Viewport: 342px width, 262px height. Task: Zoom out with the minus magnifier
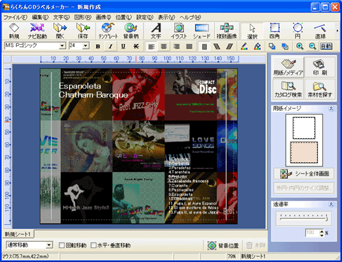tap(313, 47)
